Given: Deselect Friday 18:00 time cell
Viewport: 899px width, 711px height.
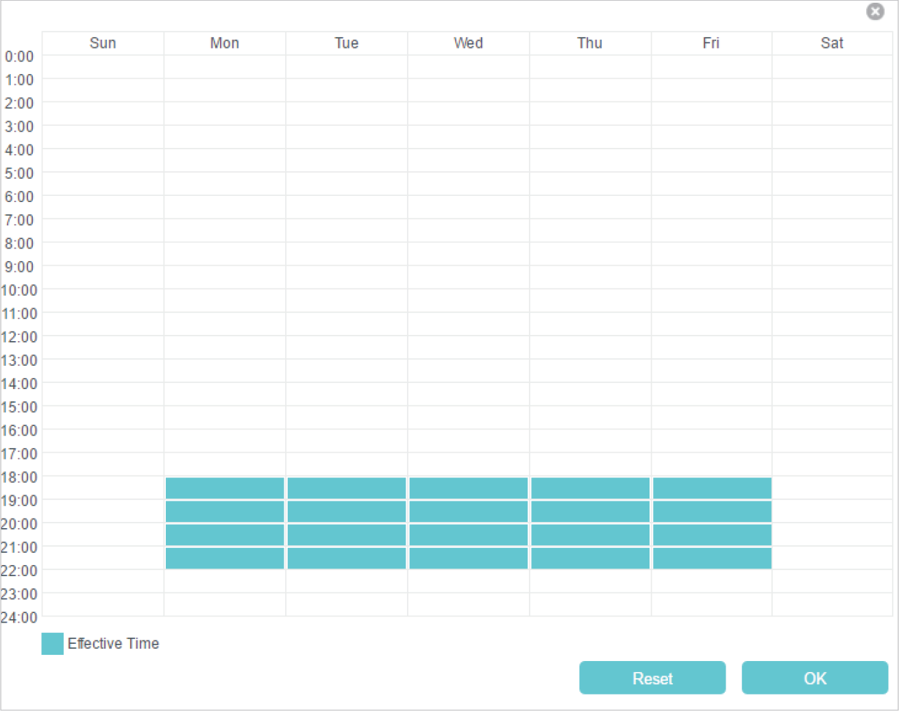Looking at the screenshot, I should tap(712, 488).
